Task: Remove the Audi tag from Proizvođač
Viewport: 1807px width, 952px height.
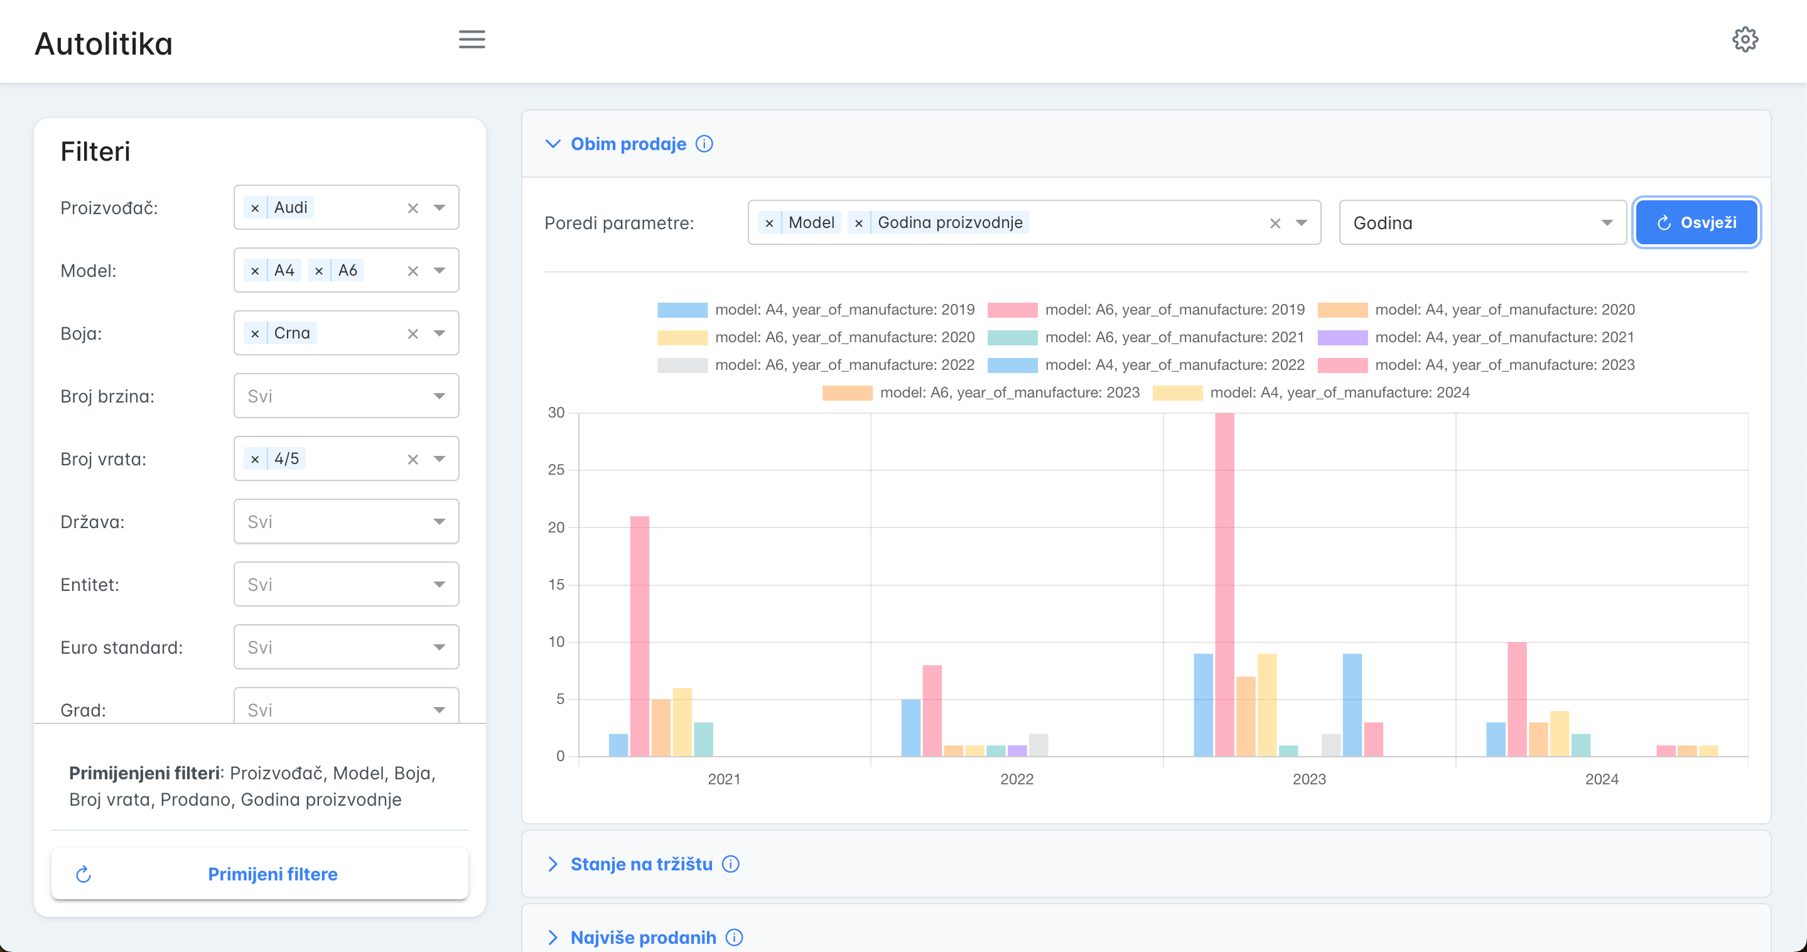Action: pos(256,208)
